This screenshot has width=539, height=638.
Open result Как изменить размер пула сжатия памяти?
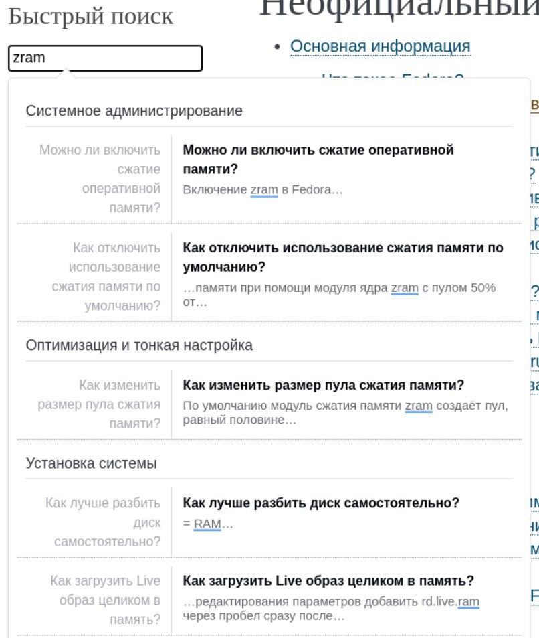tap(323, 385)
